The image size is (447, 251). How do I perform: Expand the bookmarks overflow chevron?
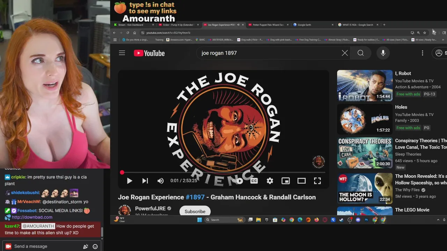coord(443,40)
